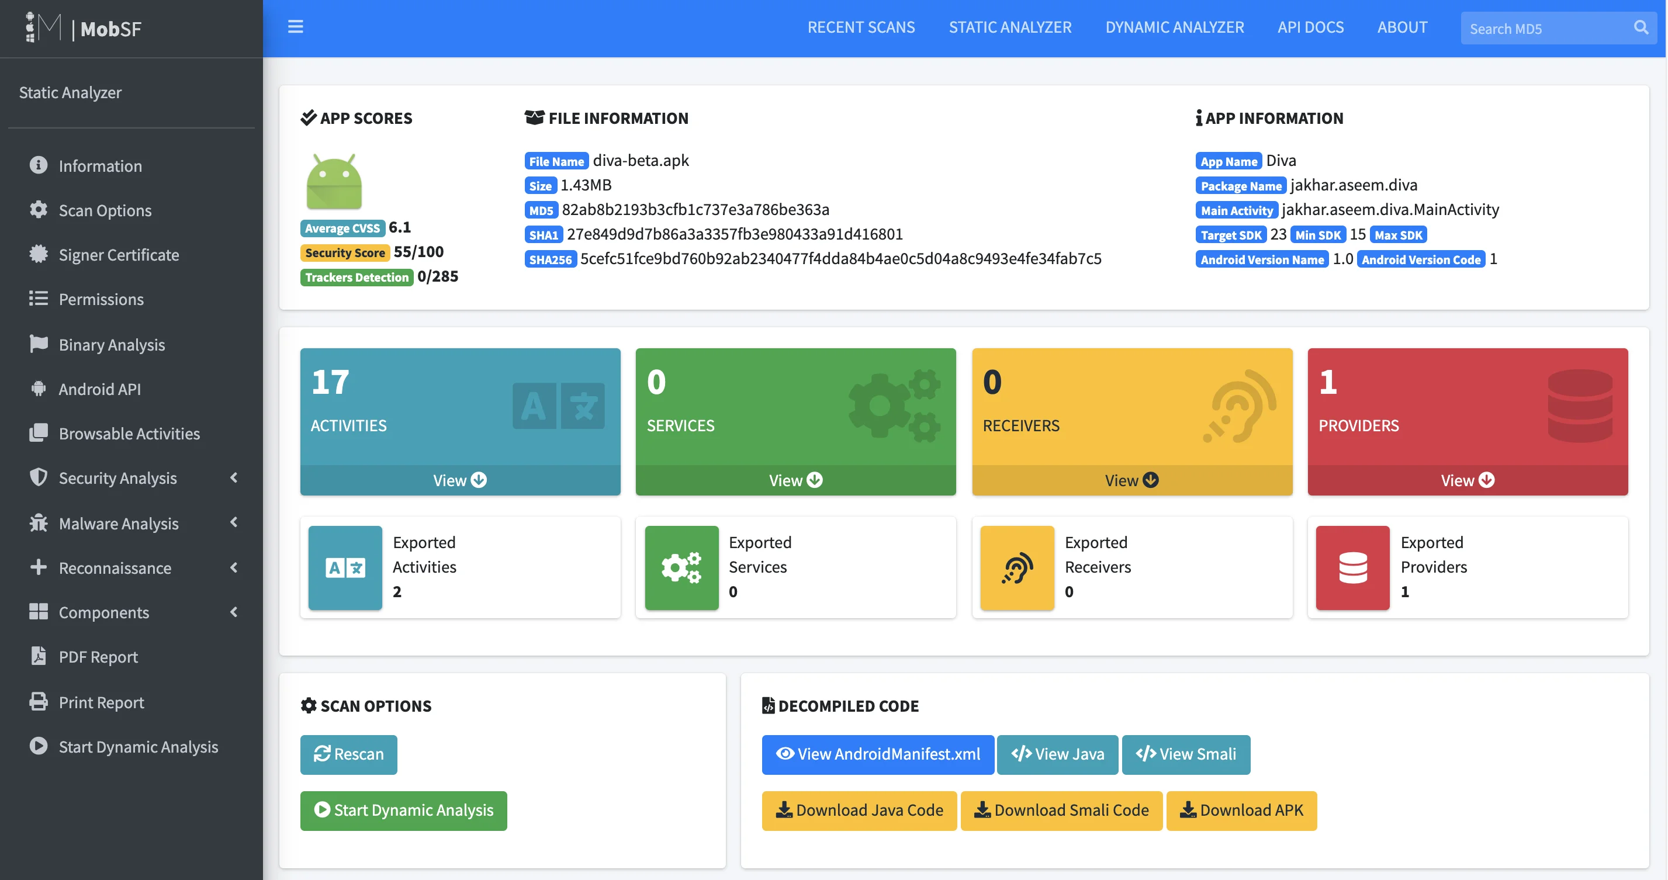This screenshot has height=880, width=1668.
Task: Open Browsable Activities via its sidebar icon
Action: coord(38,433)
